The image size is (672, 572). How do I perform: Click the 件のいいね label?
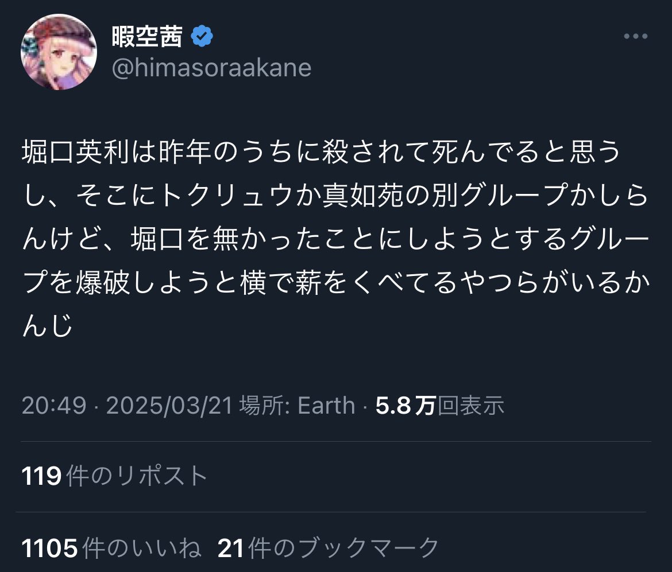coord(142,548)
